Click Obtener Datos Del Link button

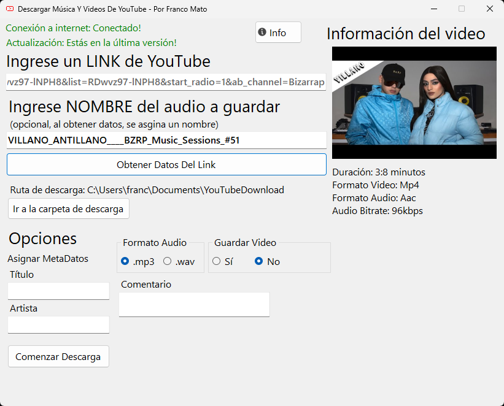point(166,164)
